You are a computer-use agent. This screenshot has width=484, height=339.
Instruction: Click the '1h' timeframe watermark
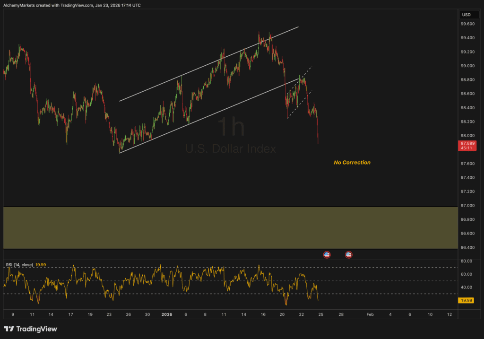coord(231,128)
